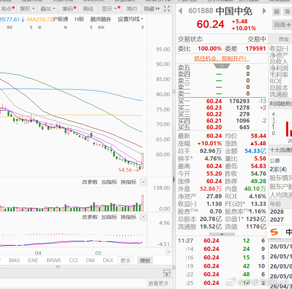Click the H股 tag
Image resolution: width=292 pixels, height=289 pixels.
click(x=79, y=19)
